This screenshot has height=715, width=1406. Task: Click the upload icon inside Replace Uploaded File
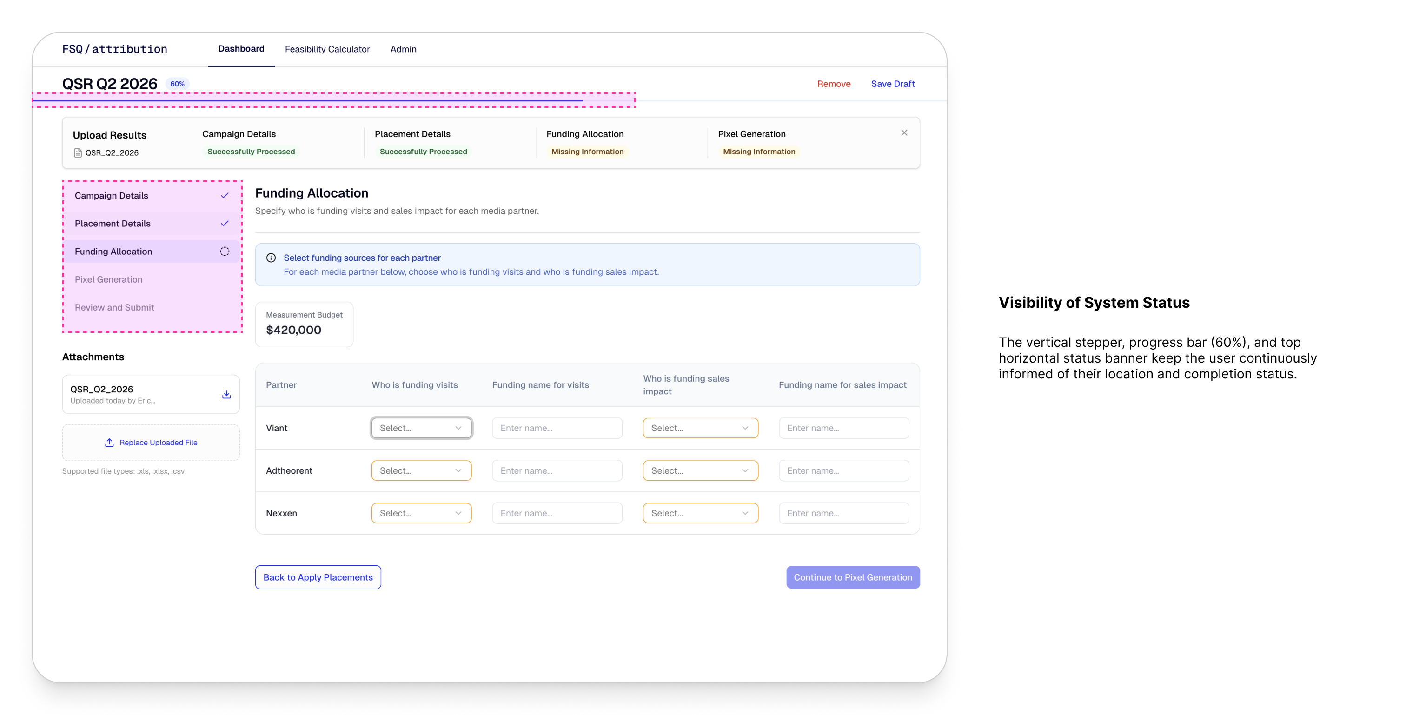[109, 442]
